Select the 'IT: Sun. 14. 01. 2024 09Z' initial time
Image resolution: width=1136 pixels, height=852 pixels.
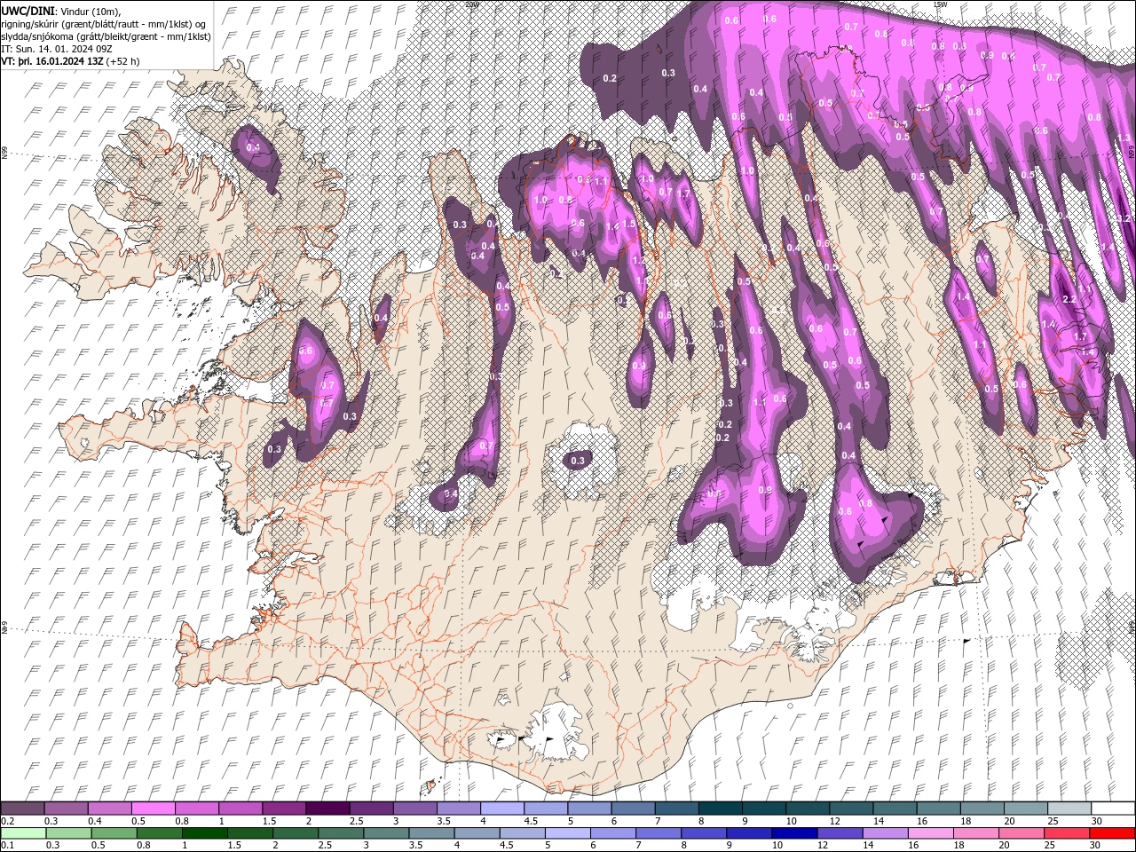click(x=55, y=49)
